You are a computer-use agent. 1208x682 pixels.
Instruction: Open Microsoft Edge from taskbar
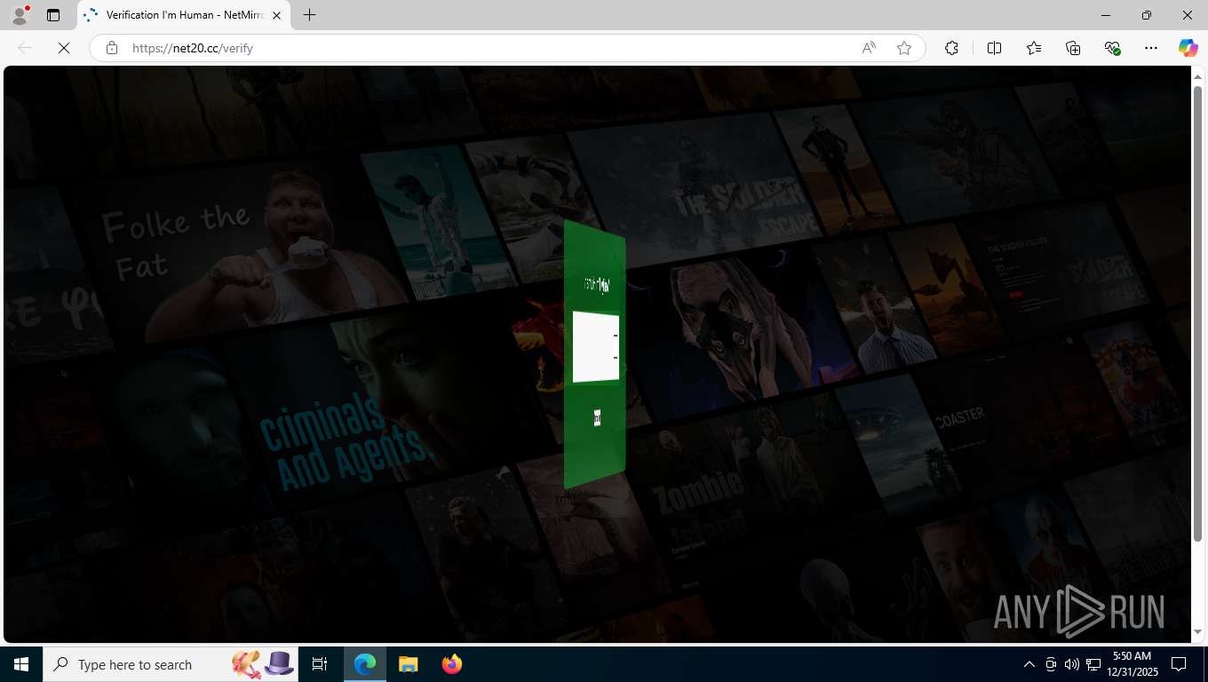click(365, 664)
